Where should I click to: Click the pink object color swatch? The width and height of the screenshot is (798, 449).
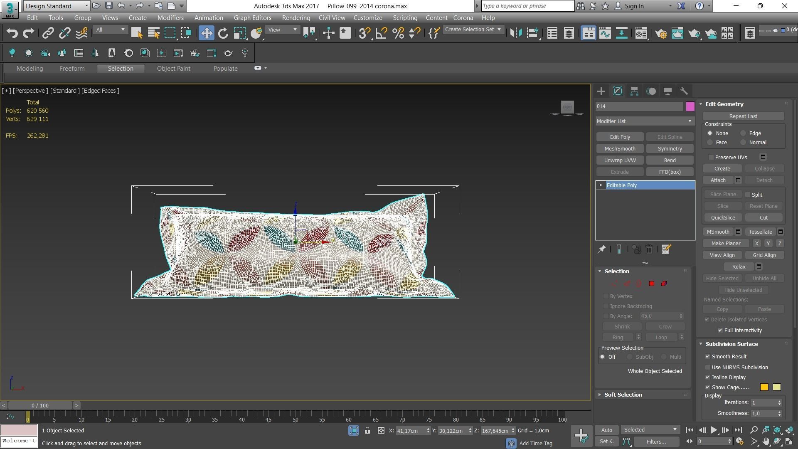click(690, 106)
